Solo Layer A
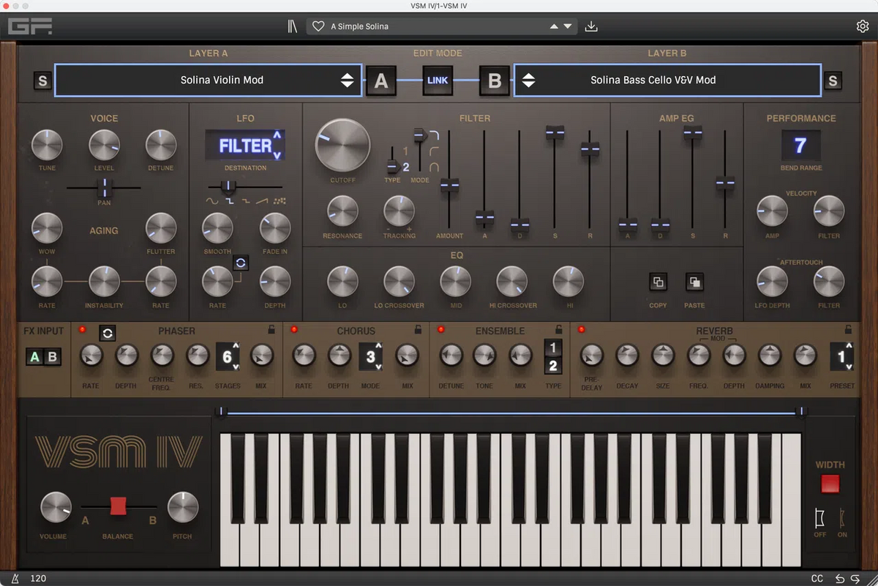 point(42,80)
